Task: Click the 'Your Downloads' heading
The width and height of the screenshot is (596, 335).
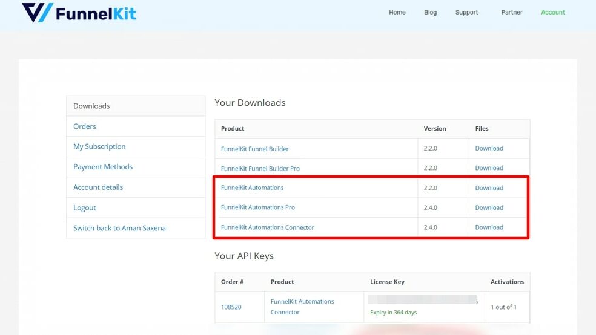Action: pyautogui.click(x=250, y=103)
